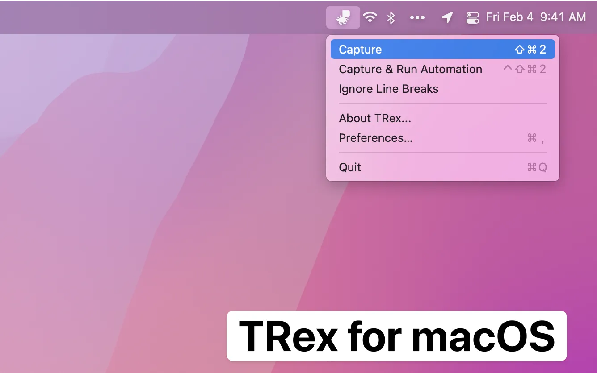
Task: Open Control Center from menu bar
Action: 472,17
